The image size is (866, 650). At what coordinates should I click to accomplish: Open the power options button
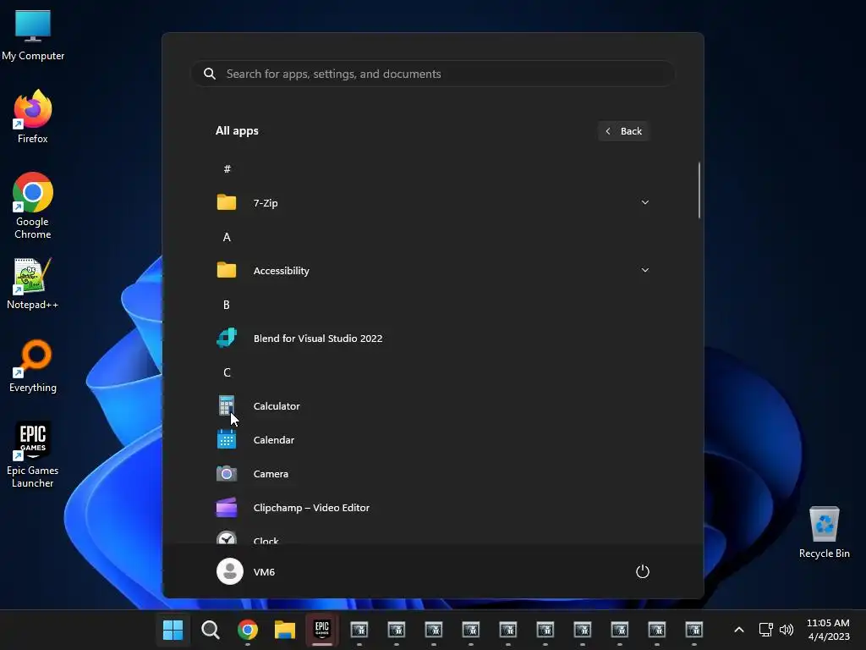pos(643,571)
